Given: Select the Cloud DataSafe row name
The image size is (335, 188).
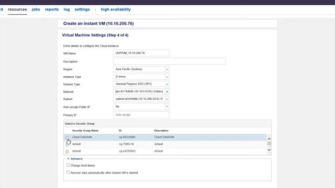Looking at the screenshot, I should [82, 137].
